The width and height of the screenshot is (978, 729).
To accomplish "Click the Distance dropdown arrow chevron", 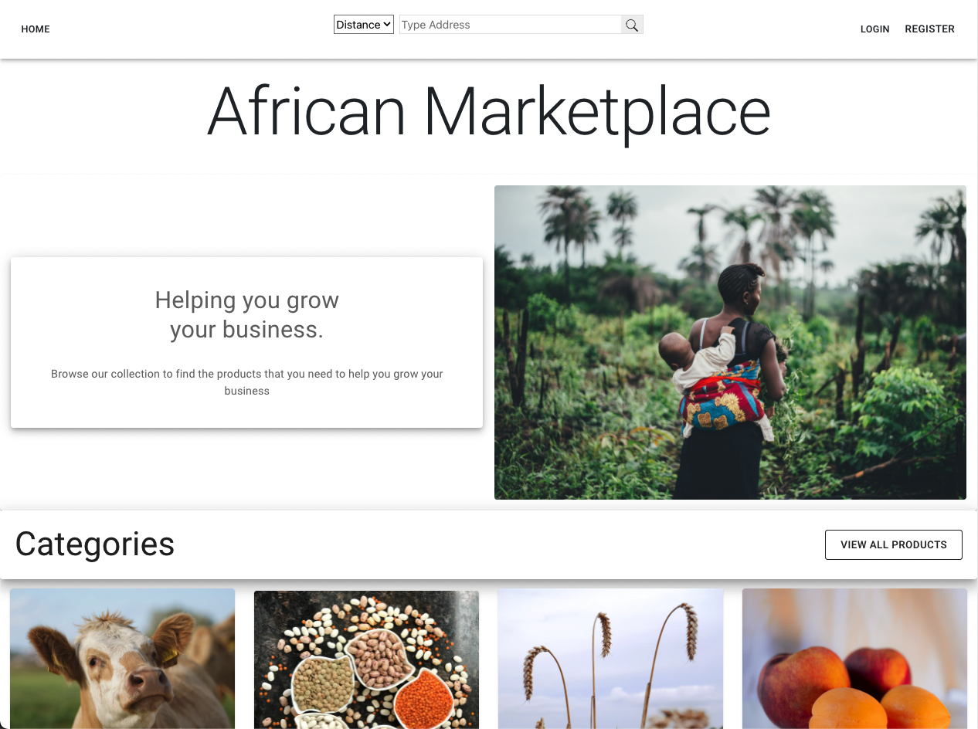I will (x=387, y=25).
